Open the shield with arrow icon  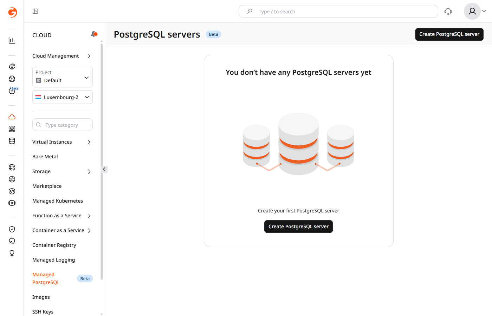(x=12, y=241)
